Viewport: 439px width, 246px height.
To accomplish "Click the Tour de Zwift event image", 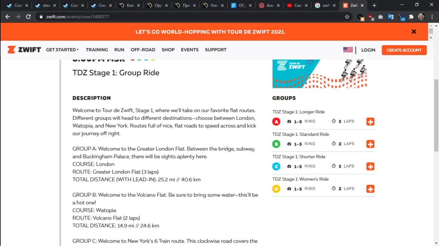I will pos(320,74).
